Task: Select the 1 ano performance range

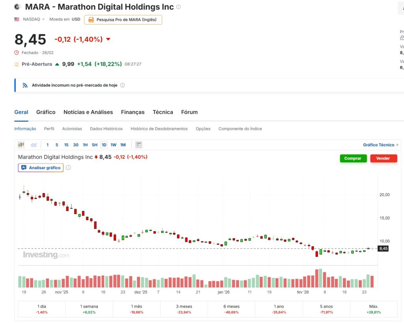Action: 279,309
